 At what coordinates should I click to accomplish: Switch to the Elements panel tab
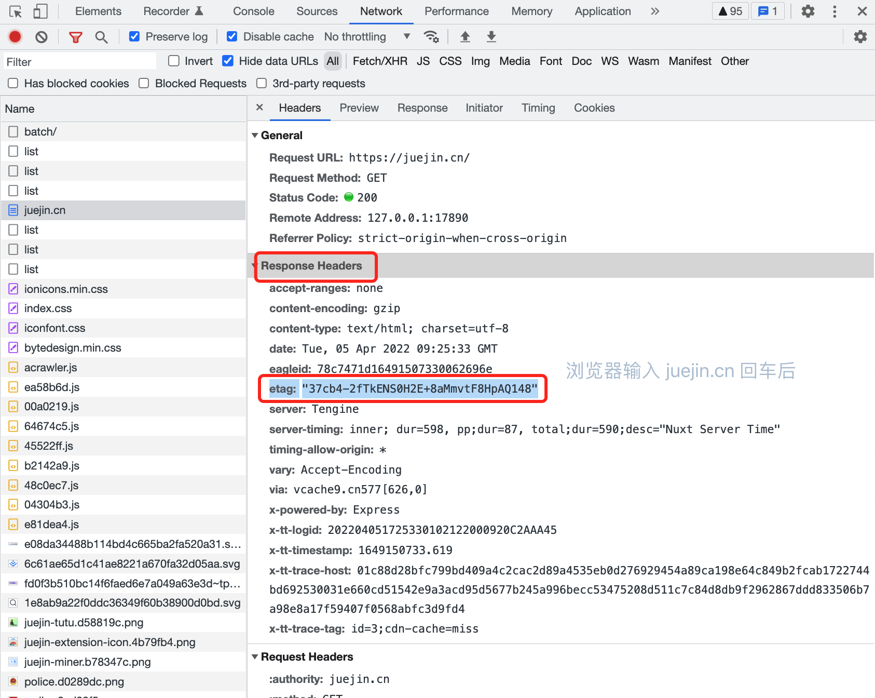click(x=98, y=11)
